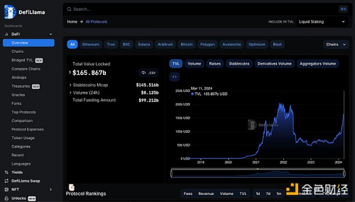Click the Unlocks padlock icon
This screenshot has width=355, height=202.
[7, 198]
